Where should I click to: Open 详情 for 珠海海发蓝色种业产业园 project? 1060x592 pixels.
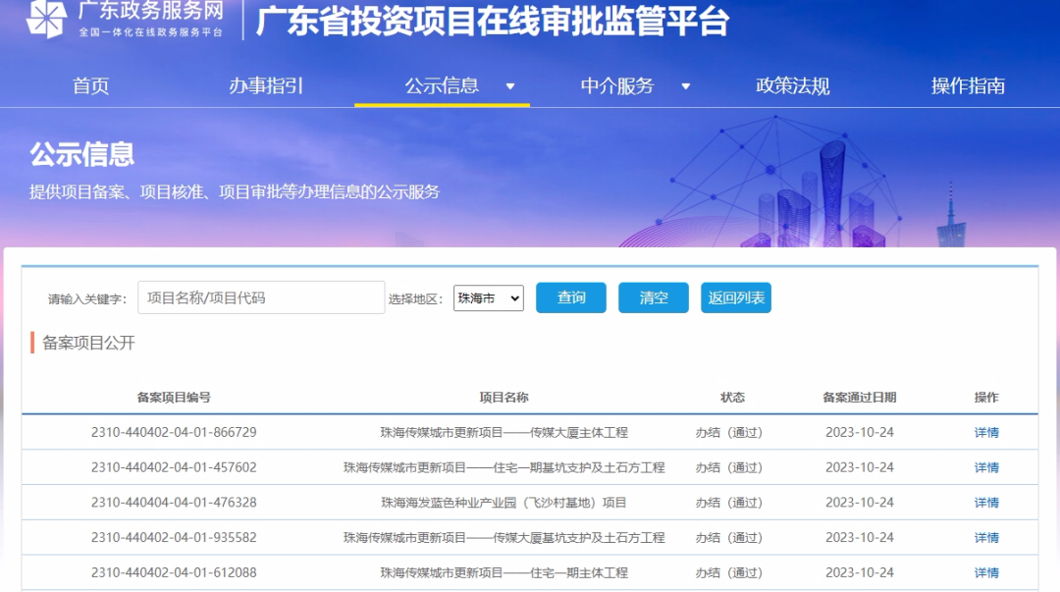(x=986, y=502)
